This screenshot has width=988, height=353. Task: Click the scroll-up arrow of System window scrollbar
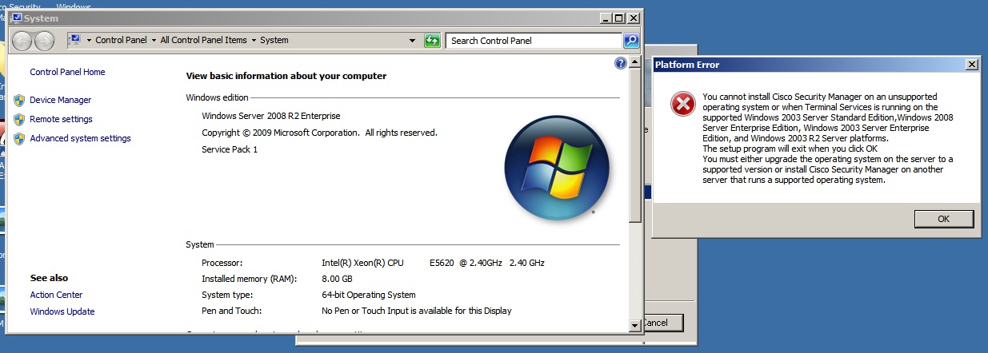(x=635, y=61)
